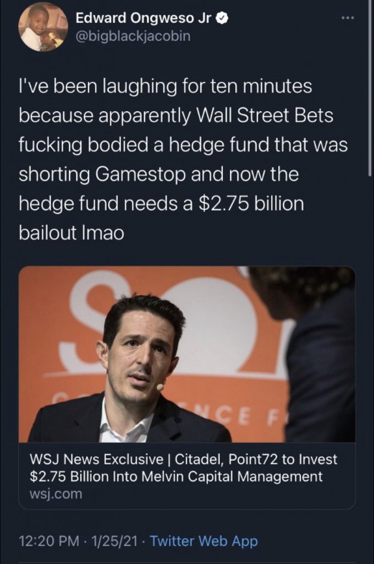This screenshot has width=374, height=564.
Task: Open the three-dot more options menu
Action: coord(348,18)
